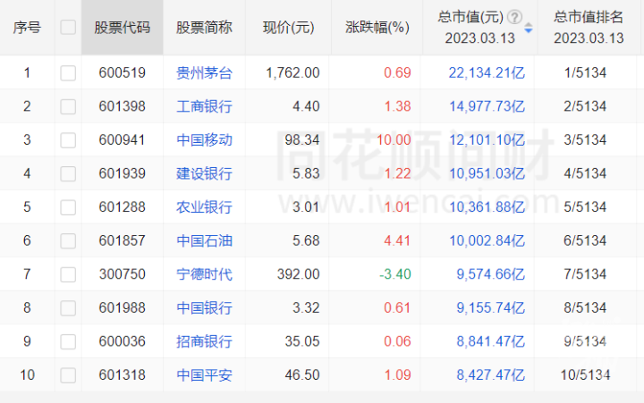
Task: Click the change value -3.40
Action: click(395, 274)
